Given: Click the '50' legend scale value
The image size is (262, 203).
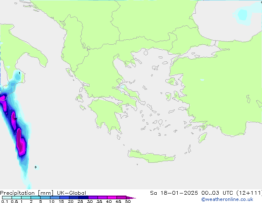Looking at the screenshot, I should click(x=128, y=201).
